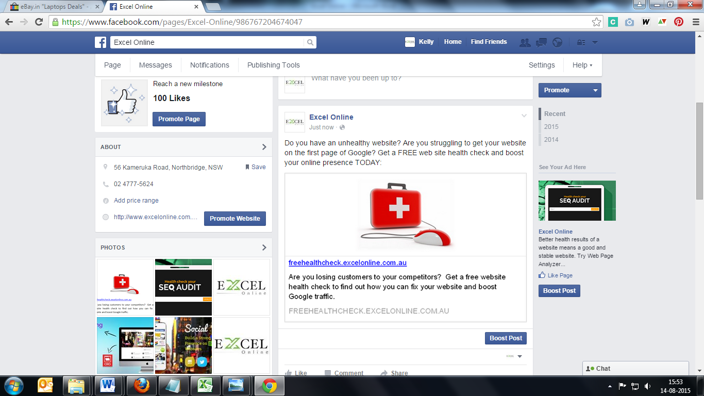The image size is (704, 396).
Task: Click Boost Post button below the post
Action: point(506,338)
